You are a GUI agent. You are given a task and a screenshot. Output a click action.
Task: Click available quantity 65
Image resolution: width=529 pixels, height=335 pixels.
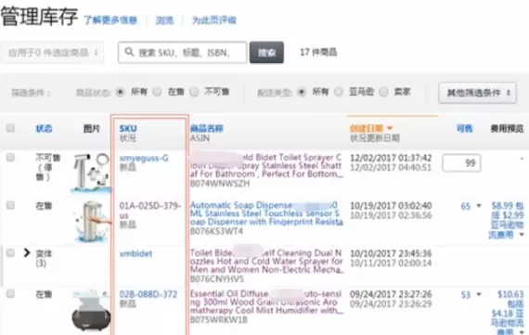coord(466,206)
